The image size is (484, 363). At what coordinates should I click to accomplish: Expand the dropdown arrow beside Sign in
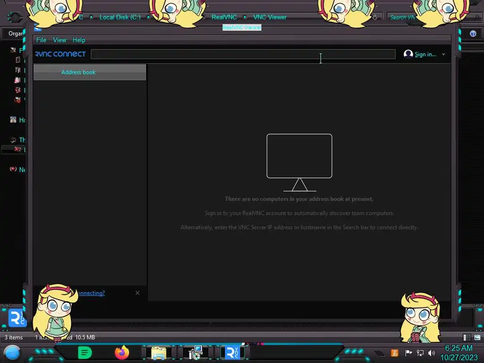(443, 54)
